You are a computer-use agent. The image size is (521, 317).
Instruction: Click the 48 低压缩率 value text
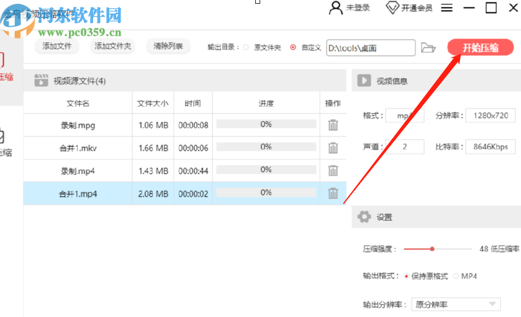coord(499,249)
